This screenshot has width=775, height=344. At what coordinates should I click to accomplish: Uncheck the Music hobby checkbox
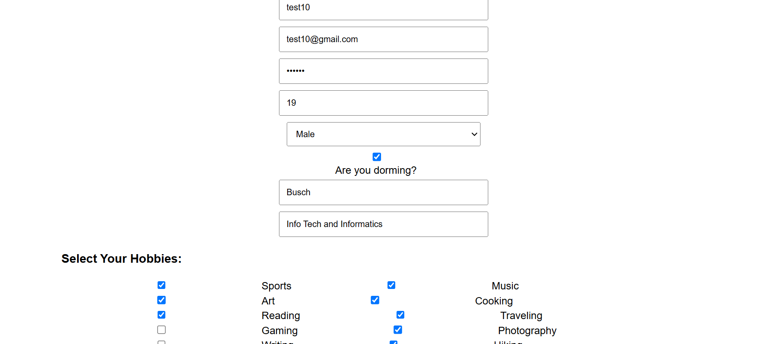(391, 285)
